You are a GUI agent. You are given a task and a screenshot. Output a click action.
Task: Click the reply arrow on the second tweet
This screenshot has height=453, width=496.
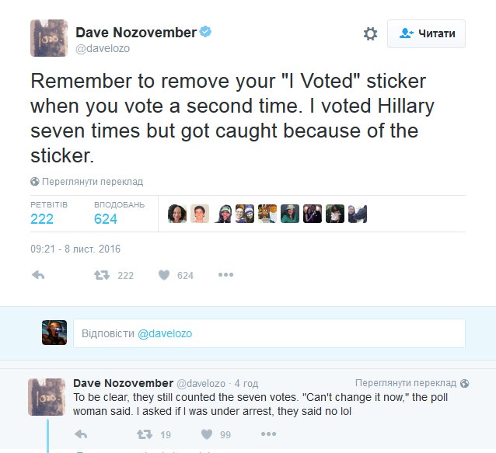(81, 434)
